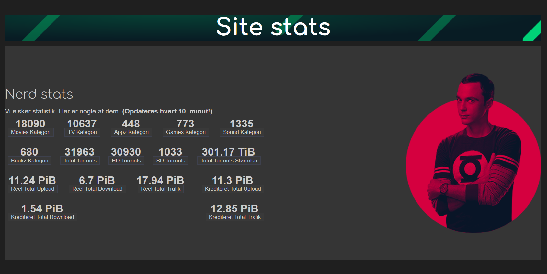547x274 pixels.
Task: Select the 680 Bookz count
Action: click(29, 152)
